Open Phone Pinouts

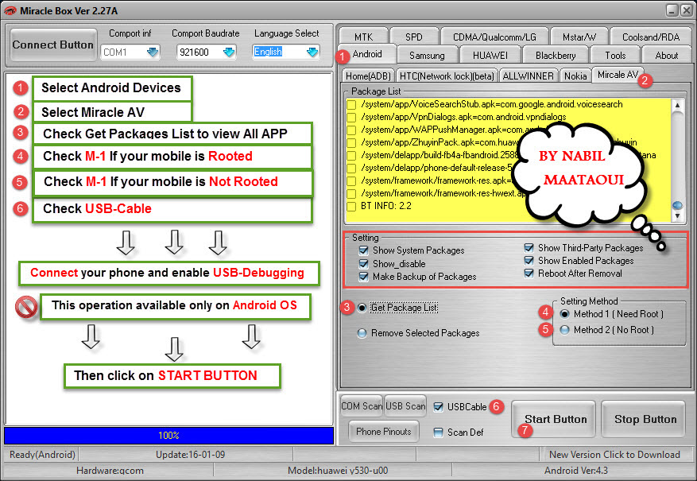384,432
